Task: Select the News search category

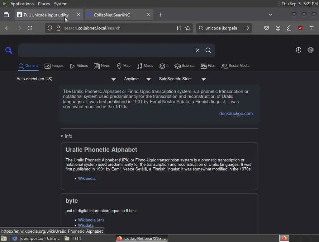Action: tap(102, 66)
